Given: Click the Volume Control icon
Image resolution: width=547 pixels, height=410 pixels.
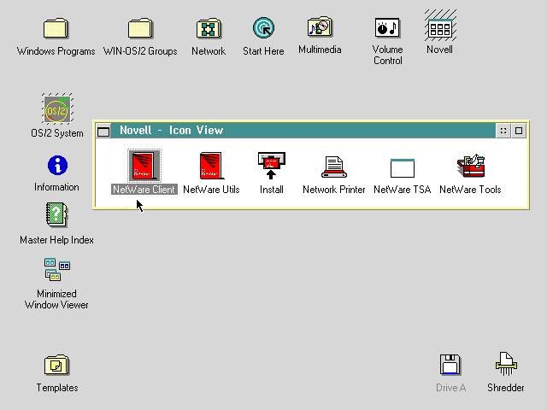Looking at the screenshot, I should [x=387, y=27].
